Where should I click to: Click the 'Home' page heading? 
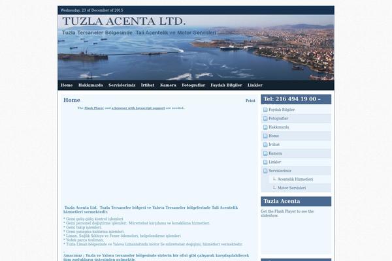click(72, 100)
